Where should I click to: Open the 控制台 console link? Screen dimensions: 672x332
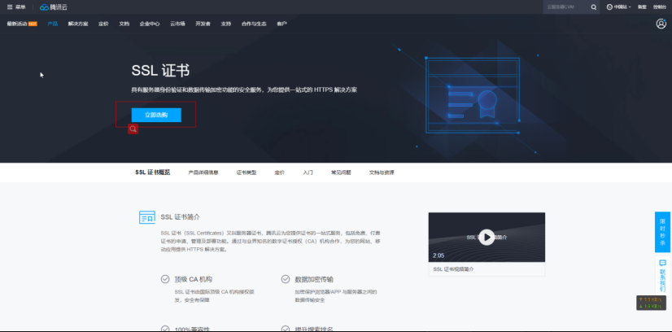click(x=660, y=7)
